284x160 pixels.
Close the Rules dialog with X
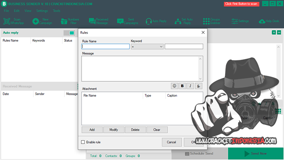coord(203,32)
